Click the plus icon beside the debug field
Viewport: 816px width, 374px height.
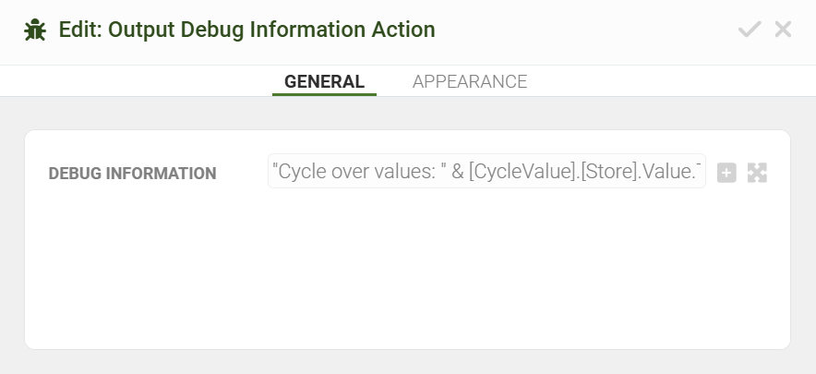(726, 172)
